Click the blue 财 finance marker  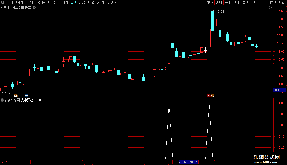27,96
